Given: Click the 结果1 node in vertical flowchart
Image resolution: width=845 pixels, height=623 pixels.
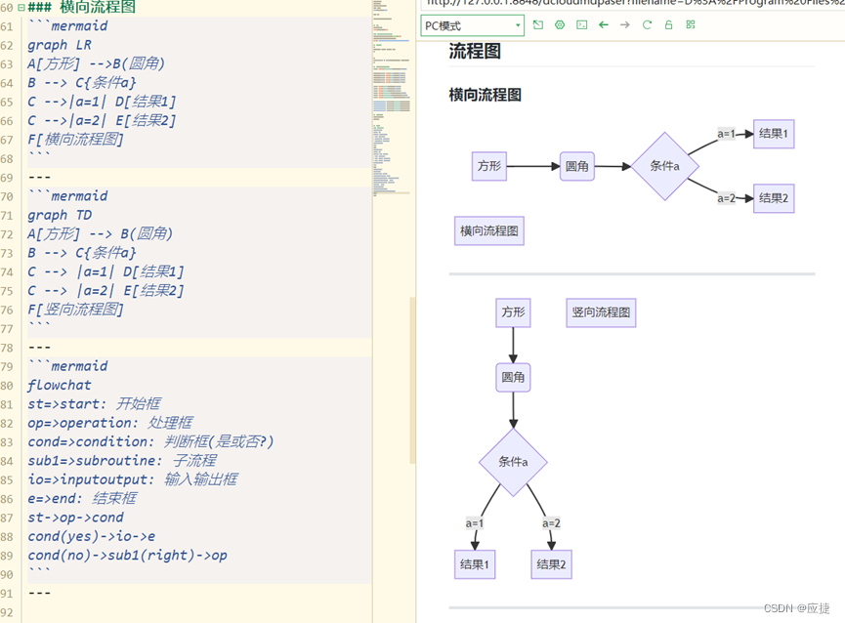Looking at the screenshot, I should 475,564.
